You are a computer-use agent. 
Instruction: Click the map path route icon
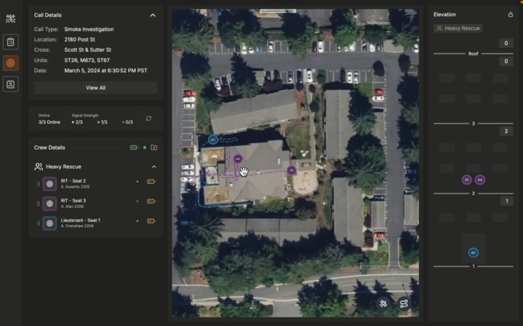click(x=404, y=303)
